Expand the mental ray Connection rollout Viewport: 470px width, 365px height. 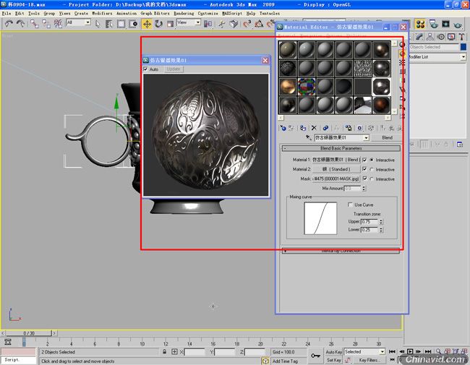click(x=341, y=251)
